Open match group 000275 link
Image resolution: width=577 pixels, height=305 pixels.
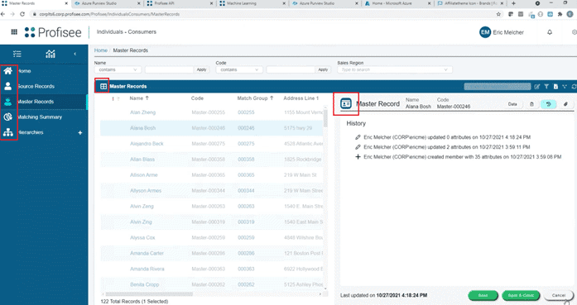(246, 144)
